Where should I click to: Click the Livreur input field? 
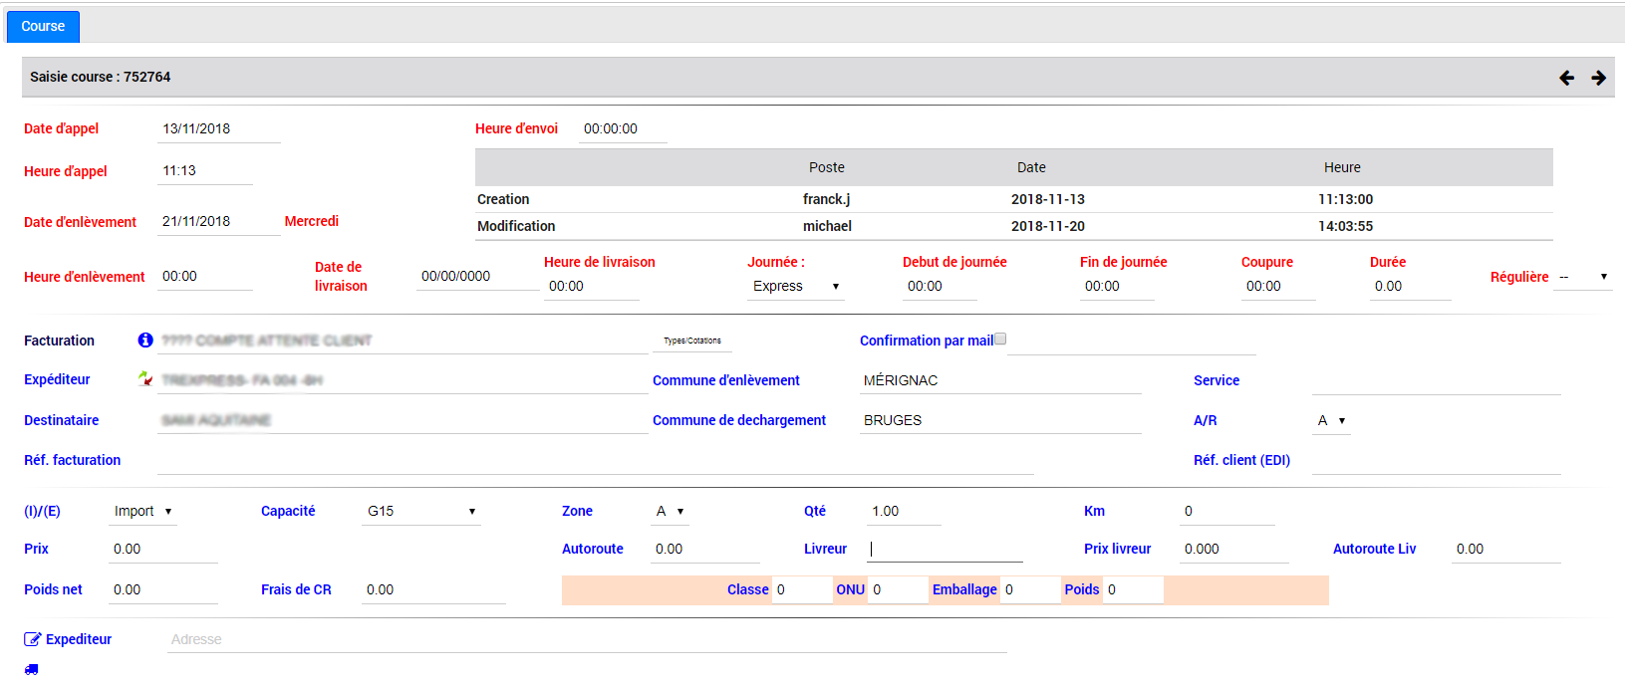pyautogui.click(x=945, y=550)
